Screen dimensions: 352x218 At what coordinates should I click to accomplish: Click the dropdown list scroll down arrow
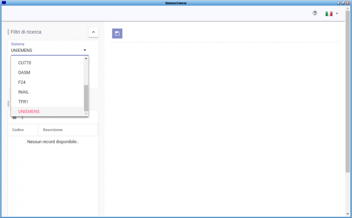pyautogui.click(x=86, y=114)
